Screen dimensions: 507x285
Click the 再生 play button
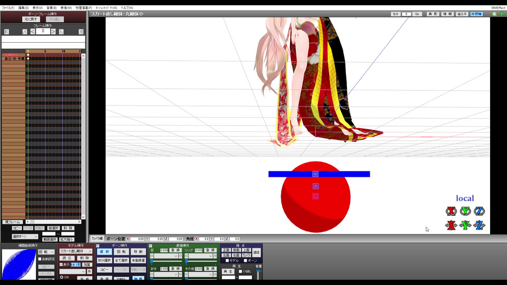coord(228,271)
